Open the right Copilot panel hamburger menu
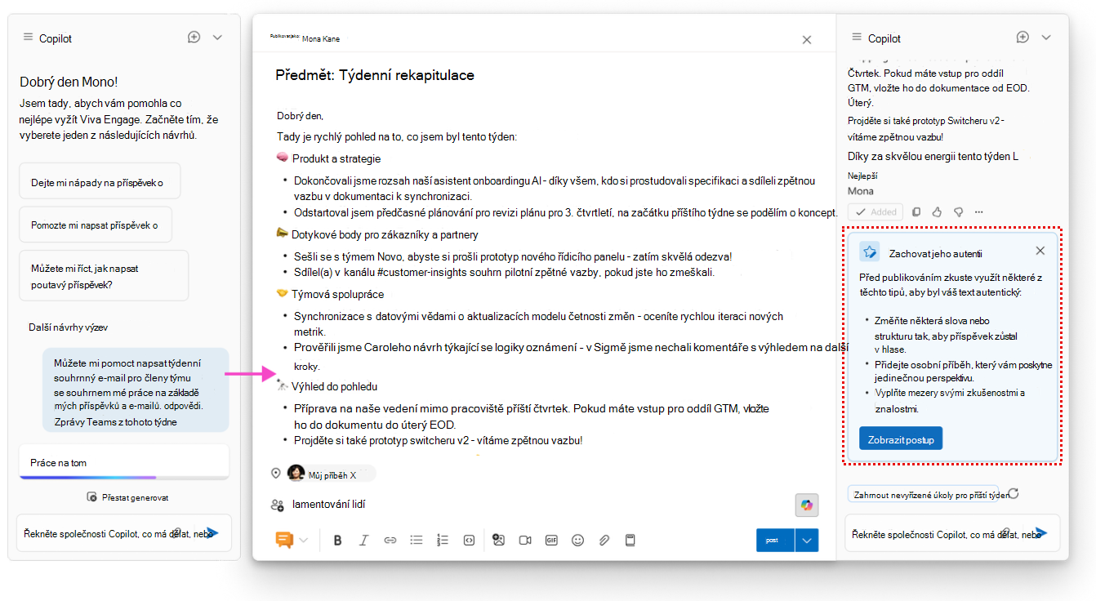This screenshot has width=1096, height=601. coord(857,38)
